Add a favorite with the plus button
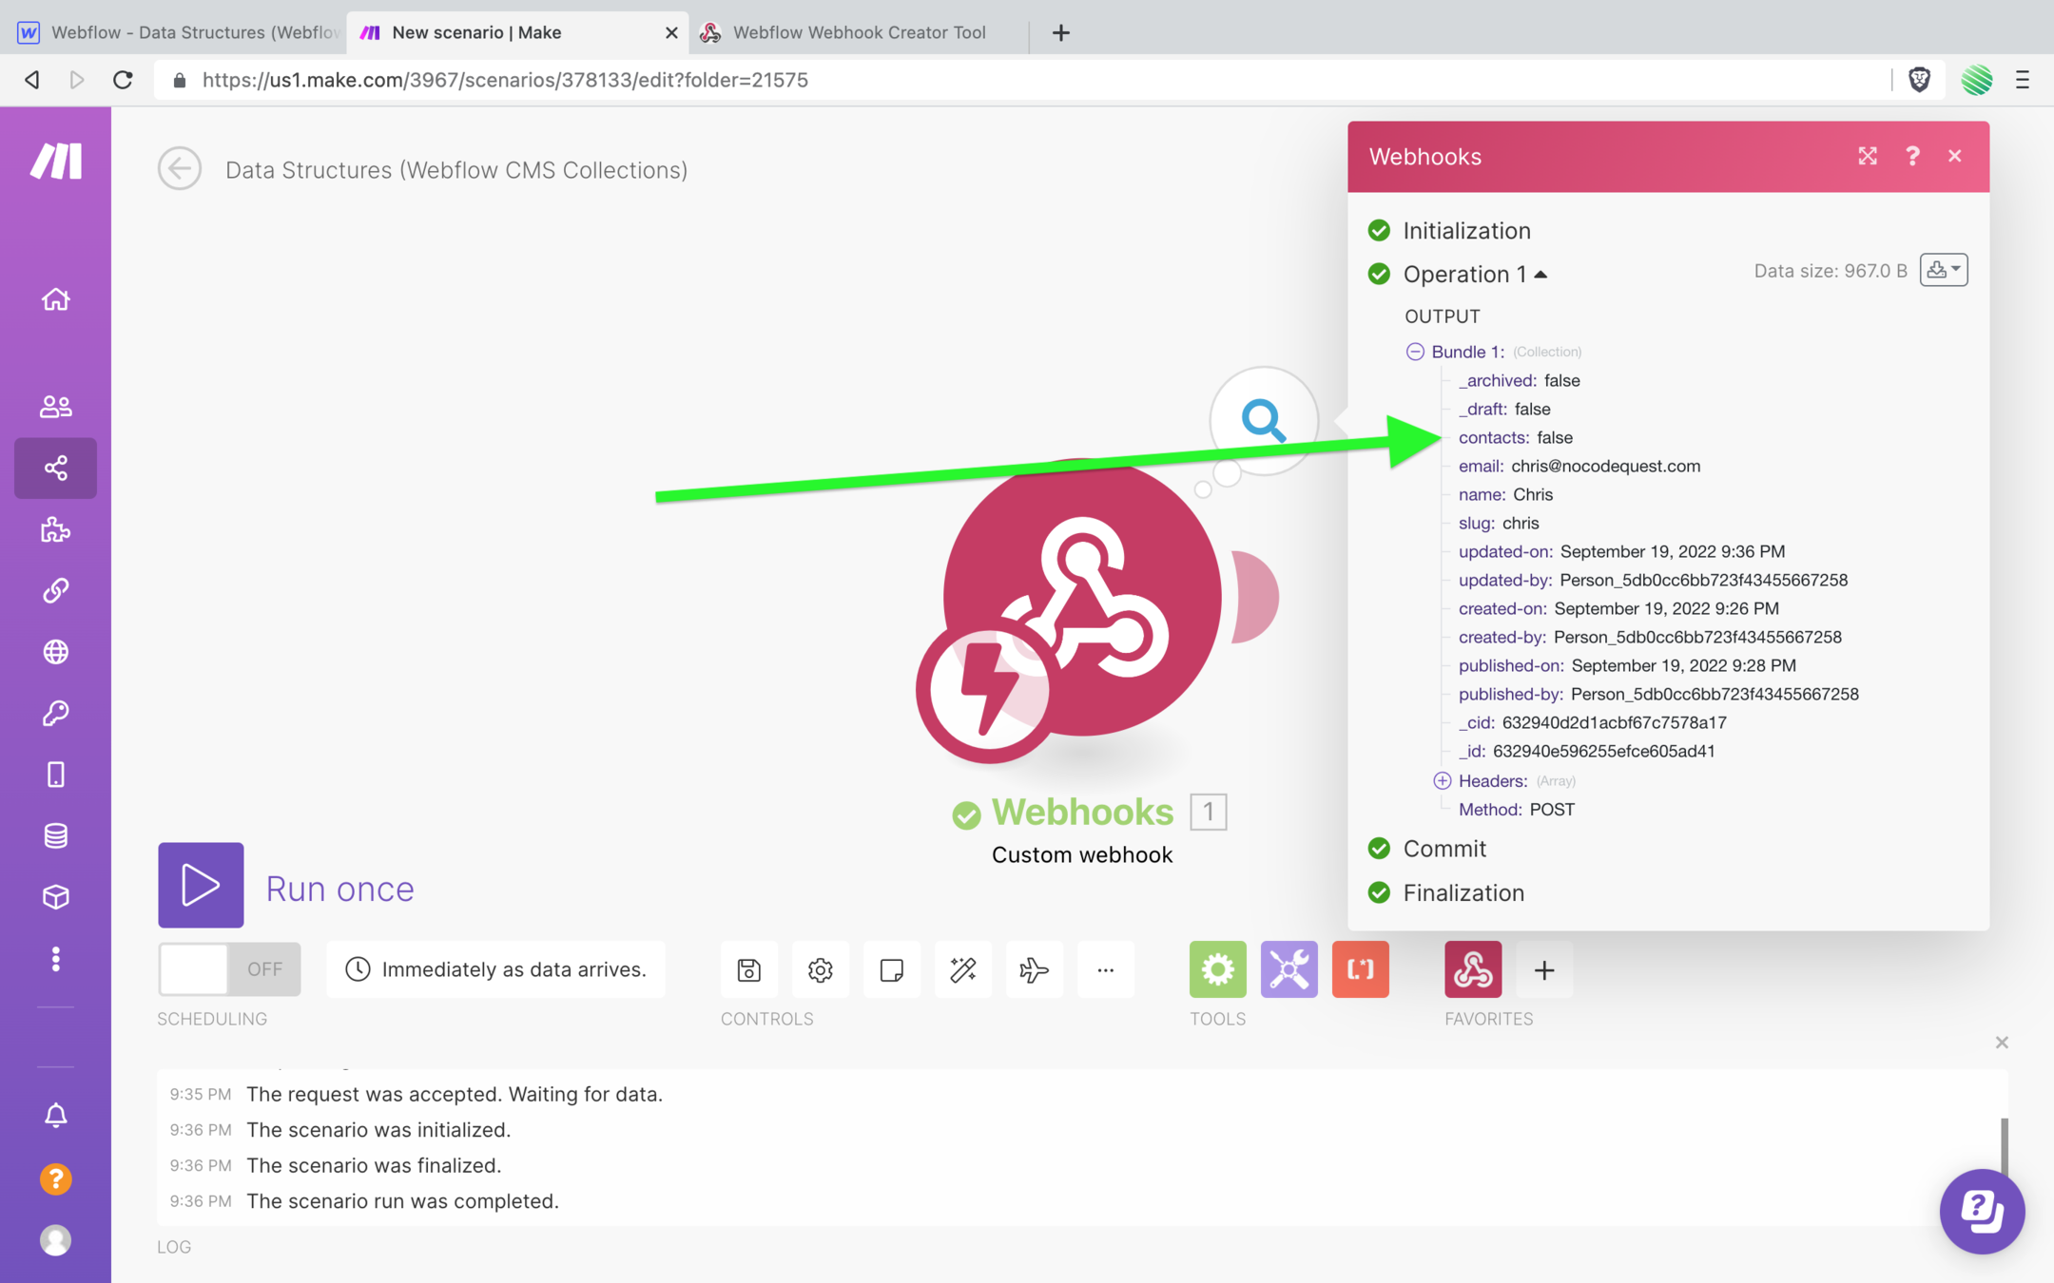The image size is (2054, 1283). [x=1544, y=969]
